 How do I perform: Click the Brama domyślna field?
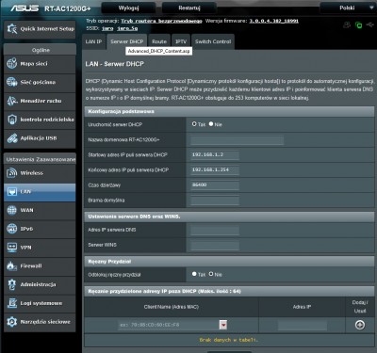point(215,201)
